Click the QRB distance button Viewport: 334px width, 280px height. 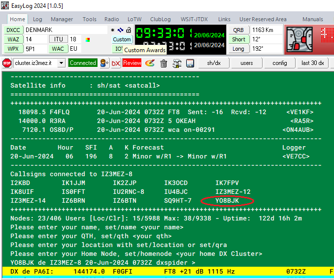[238, 30]
